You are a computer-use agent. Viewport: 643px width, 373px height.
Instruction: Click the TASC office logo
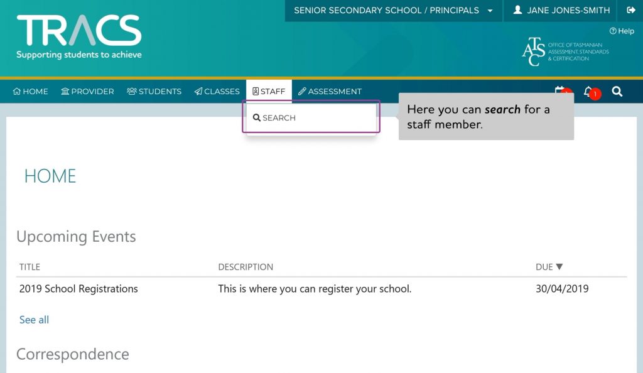pos(565,51)
